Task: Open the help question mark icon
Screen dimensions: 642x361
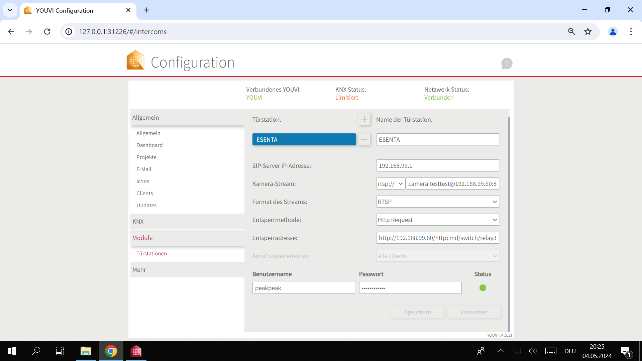Action: [507, 64]
